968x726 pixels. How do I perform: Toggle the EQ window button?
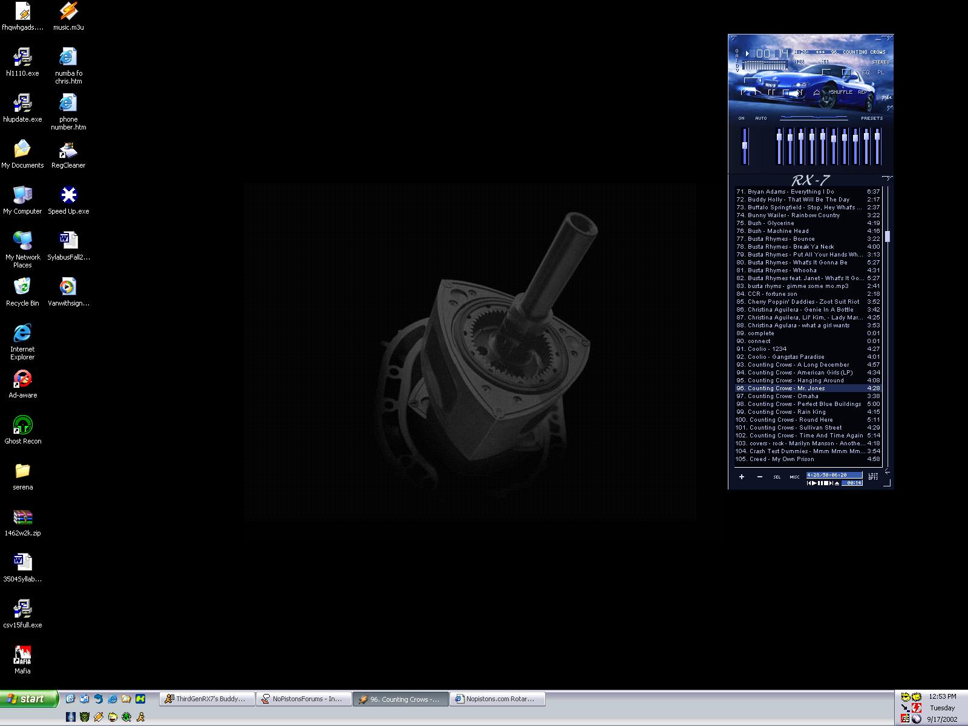[x=866, y=73]
